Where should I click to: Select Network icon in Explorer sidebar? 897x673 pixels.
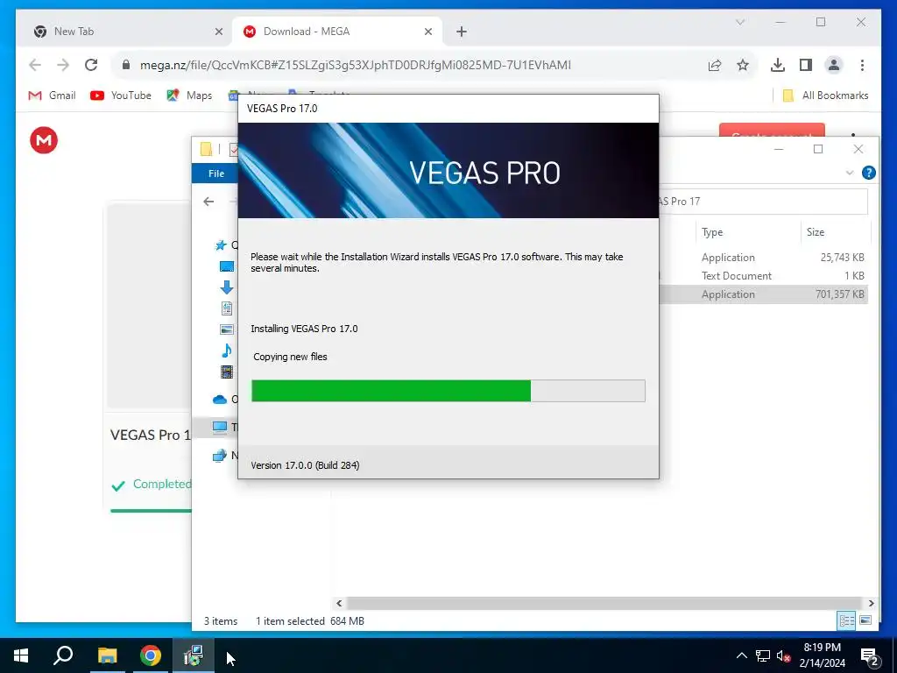pos(220,456)
